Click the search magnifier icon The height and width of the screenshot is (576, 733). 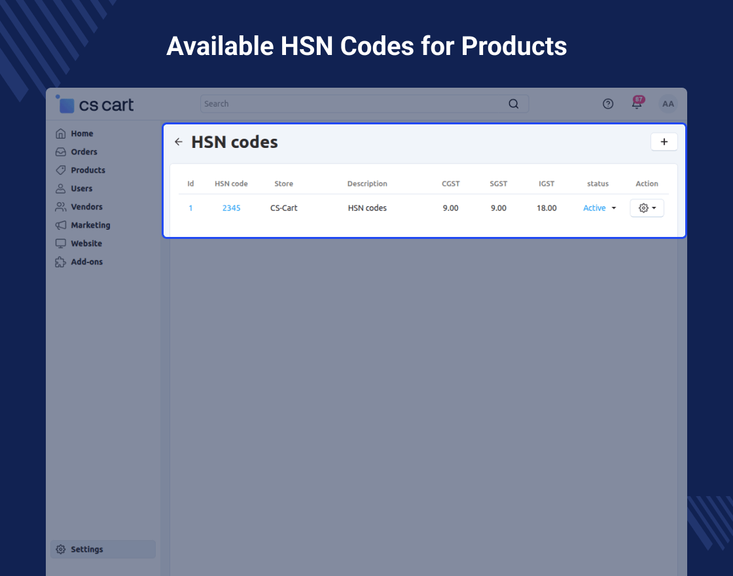point(513,104)
